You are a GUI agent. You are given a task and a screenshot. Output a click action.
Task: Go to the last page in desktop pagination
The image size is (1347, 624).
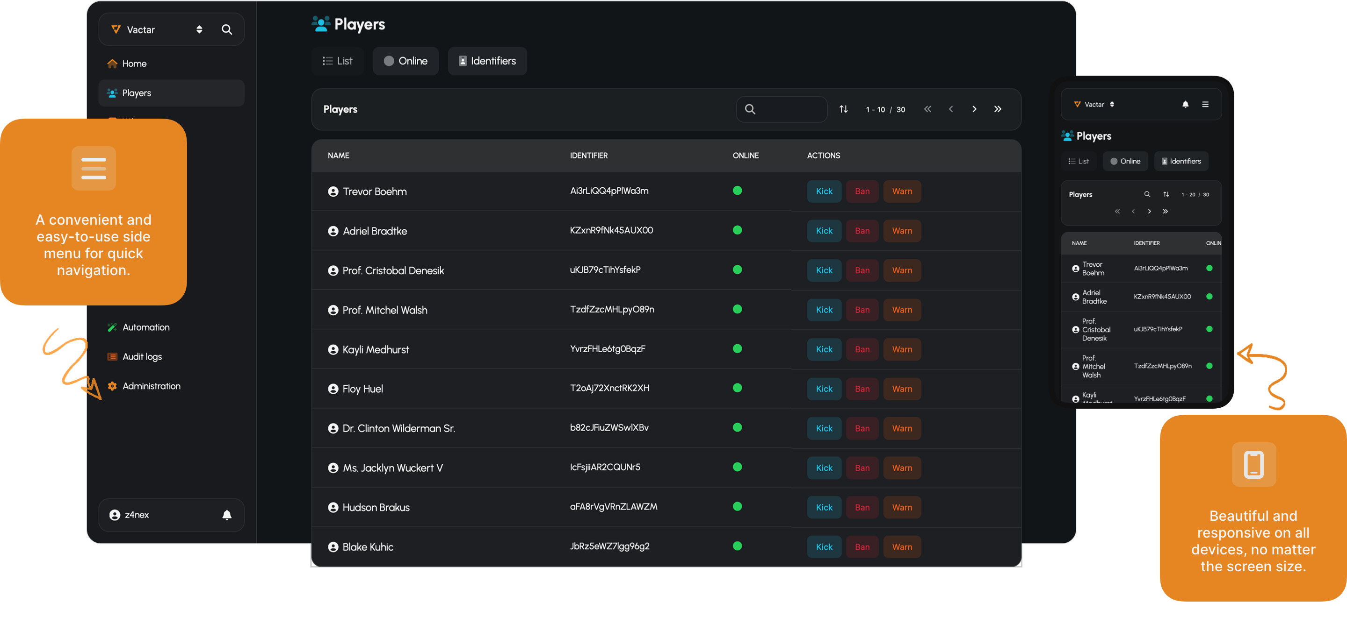[x=998, y=109]
